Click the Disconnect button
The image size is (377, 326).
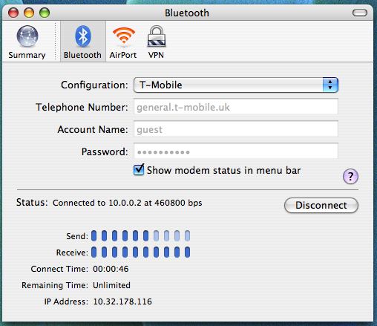point(321,205)
